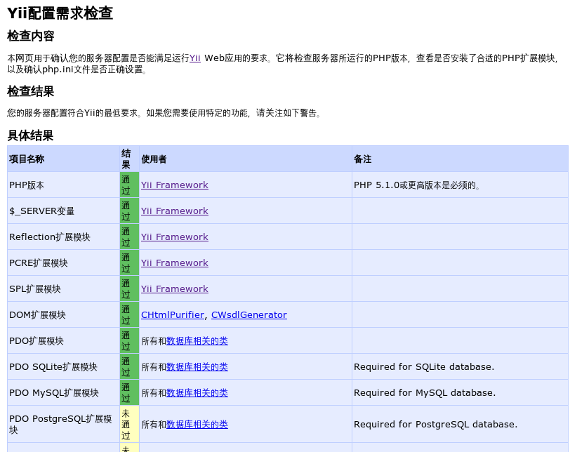
Task: Open 数据库相关的类 link in PDO扩展模块 row
Action: pyautogui.click(x=197, y=341)
